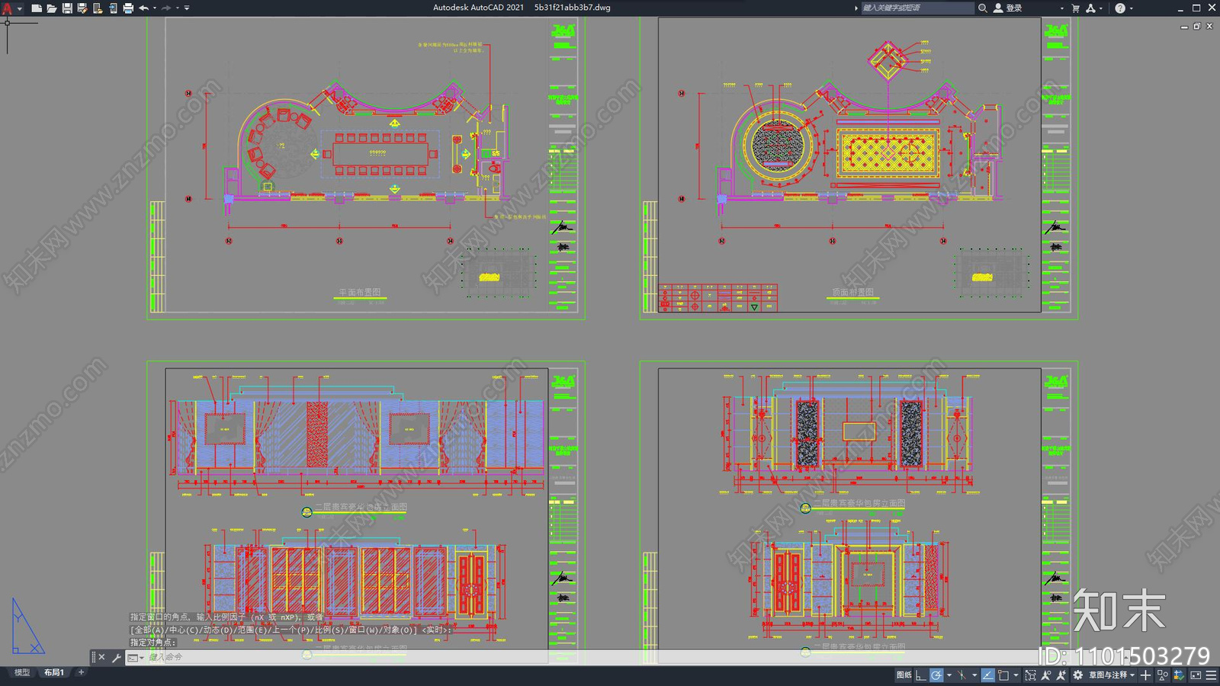1220x686 pixels.
Task: Undo the last action
Action: click(143, 8)
